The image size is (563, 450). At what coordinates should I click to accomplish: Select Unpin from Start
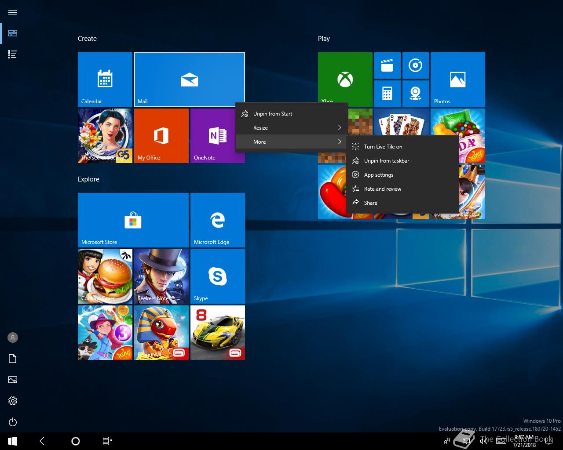tap(292, 114)
